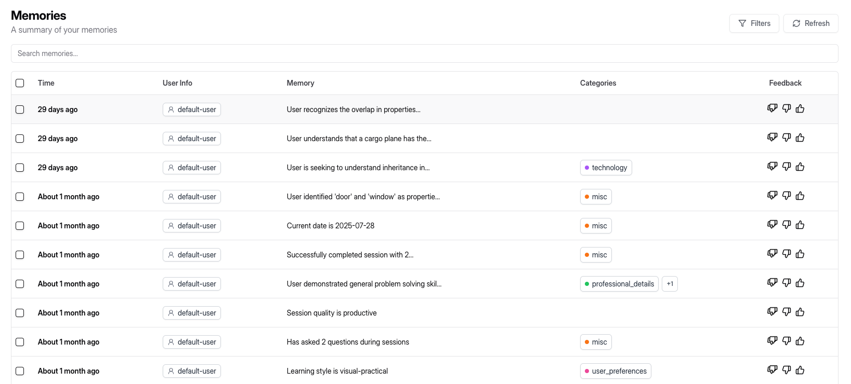Double thumbs down 'Successfully completed session' memory
Screen dimensions: 851x384
[773, 254]
